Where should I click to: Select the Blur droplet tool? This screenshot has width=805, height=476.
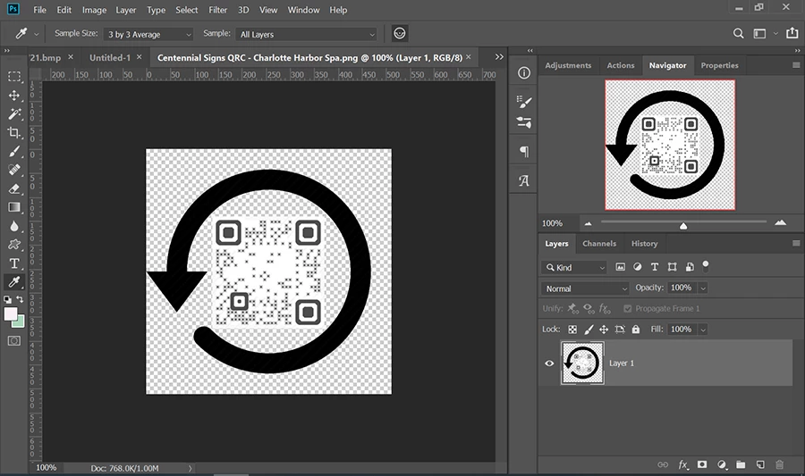coord(14,226)
